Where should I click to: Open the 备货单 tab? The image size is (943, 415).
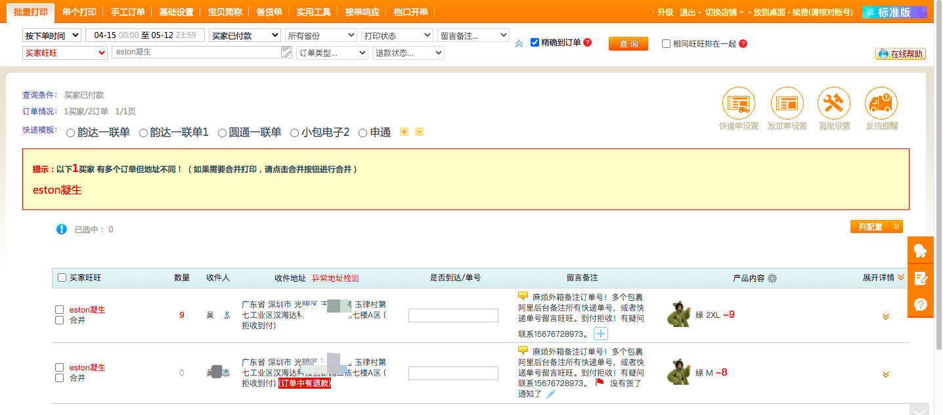click(x=269, y=12)
